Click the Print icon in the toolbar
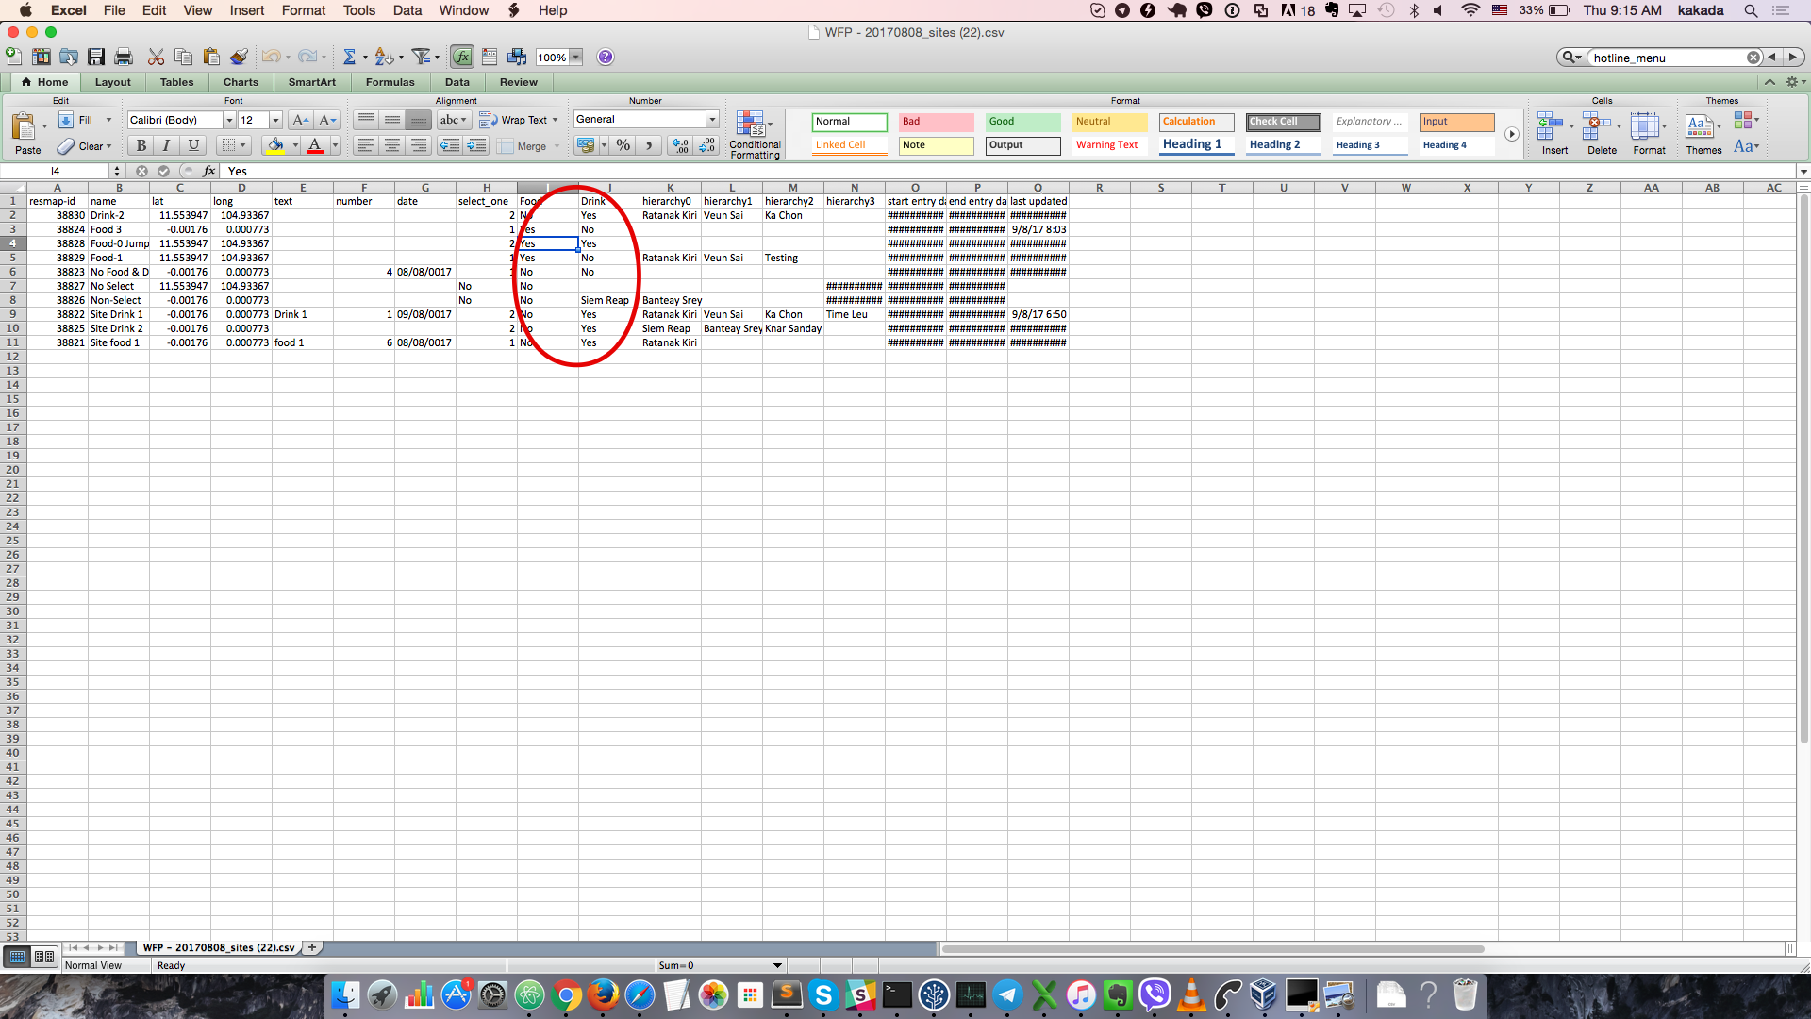Image resolution: width=1811 pixels, height=1019 pixels. point(123,57)
